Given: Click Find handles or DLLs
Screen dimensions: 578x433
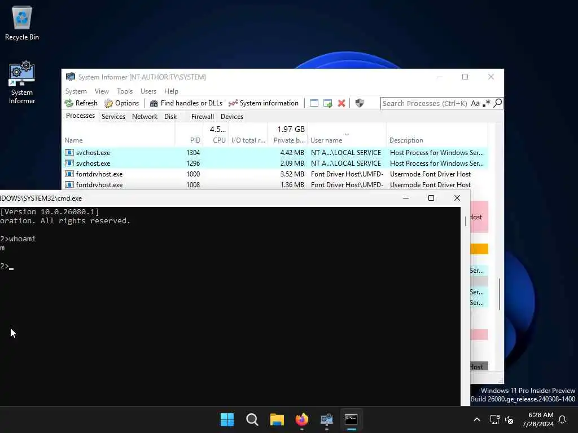Looking at the screenshot, I should tap(186, 103).
